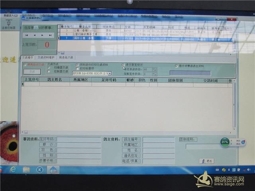Viewport: 255px width, 191px height.
Task: Switch to the 交鸽资料维护 tab
Action: tap(46, 58)
